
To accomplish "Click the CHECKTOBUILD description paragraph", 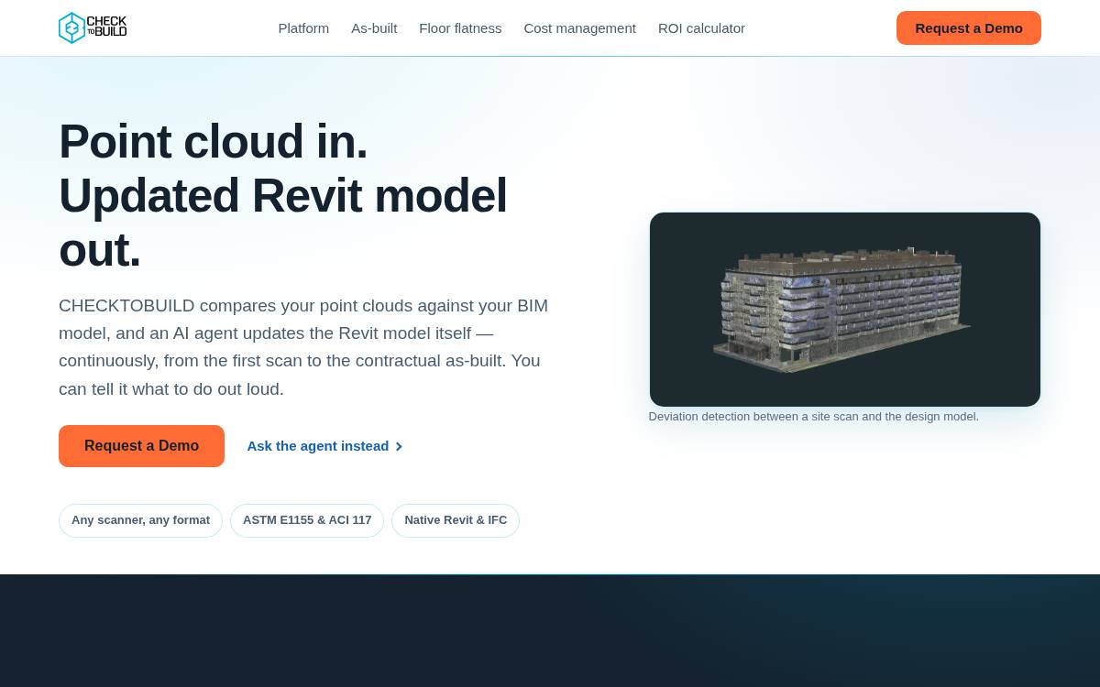I will point(303,347).
